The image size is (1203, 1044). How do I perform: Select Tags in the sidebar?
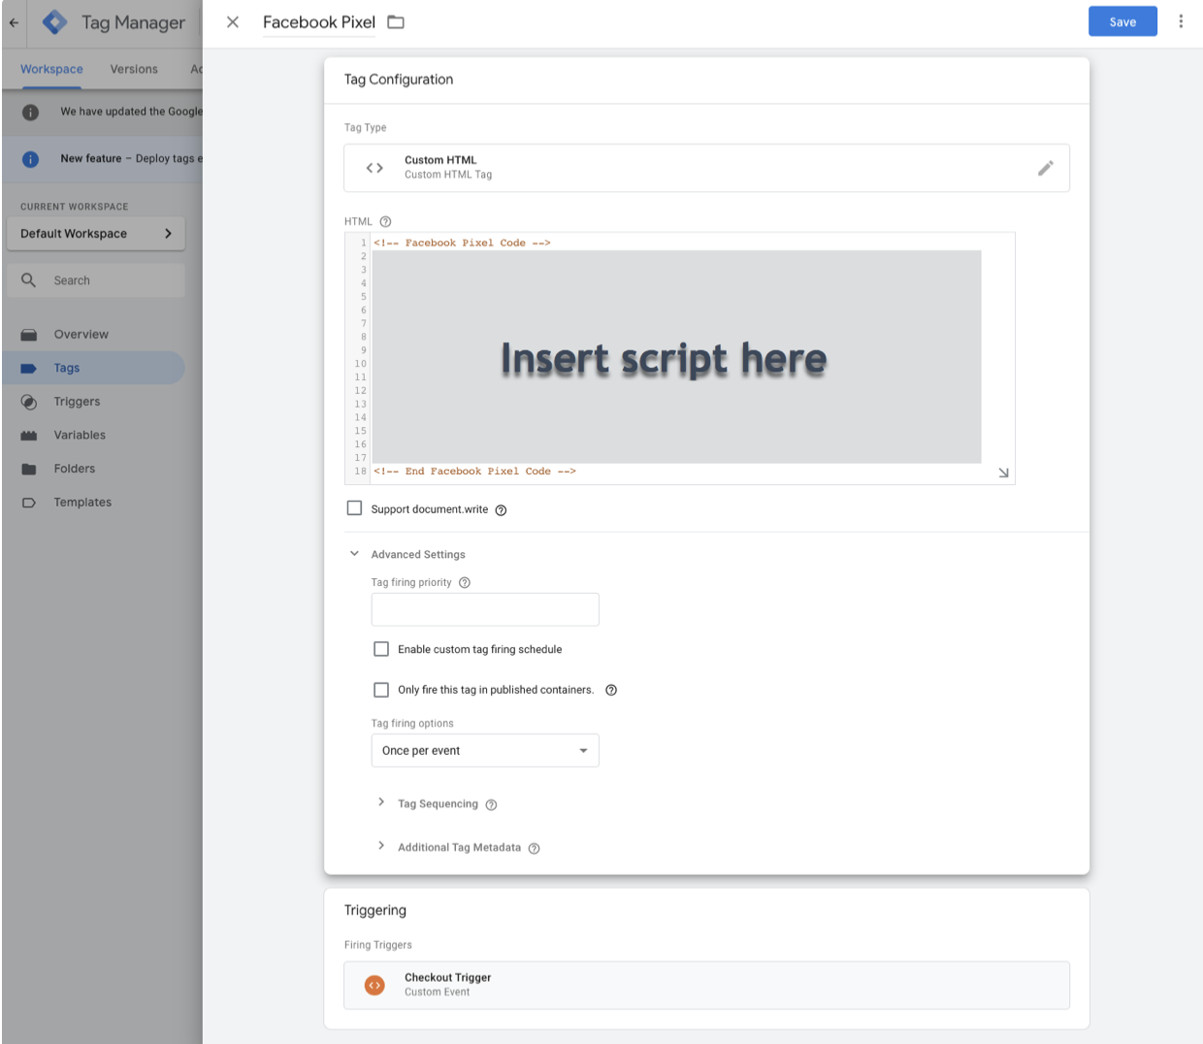[x=93, y=368]
